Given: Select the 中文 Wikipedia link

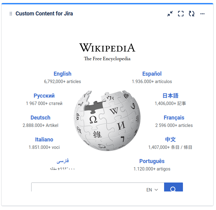Looking at the screenshot, I should click(x=170, y=140).
